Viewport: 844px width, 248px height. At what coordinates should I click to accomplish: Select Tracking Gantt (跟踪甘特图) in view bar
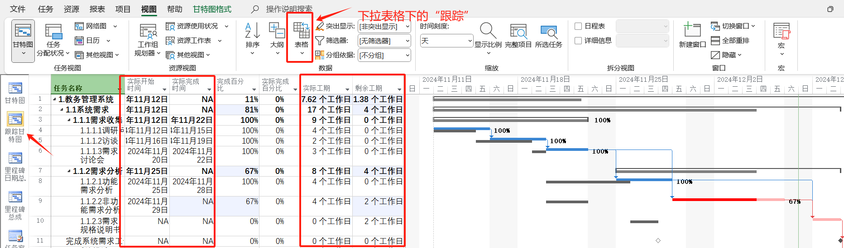tap(15, 127)
